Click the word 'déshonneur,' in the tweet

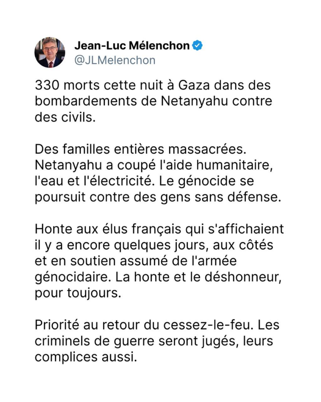coord(243,277)
